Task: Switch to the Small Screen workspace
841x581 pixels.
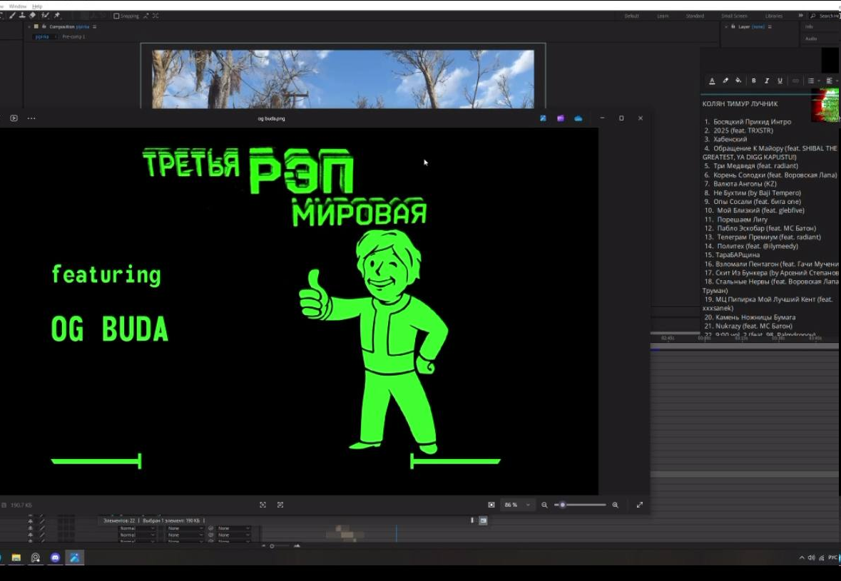Action: pyautogui.click(x=734, y=16)
